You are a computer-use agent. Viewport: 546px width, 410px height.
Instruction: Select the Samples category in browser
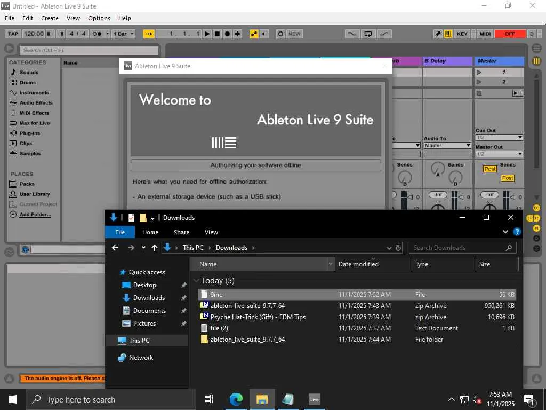(30, 153)
